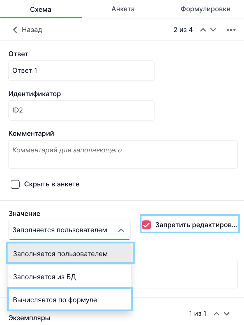Image resolution: width=244 pixels, height=325 pixels.
Task: Click into the Ответ text field
Action: (81, 71)
